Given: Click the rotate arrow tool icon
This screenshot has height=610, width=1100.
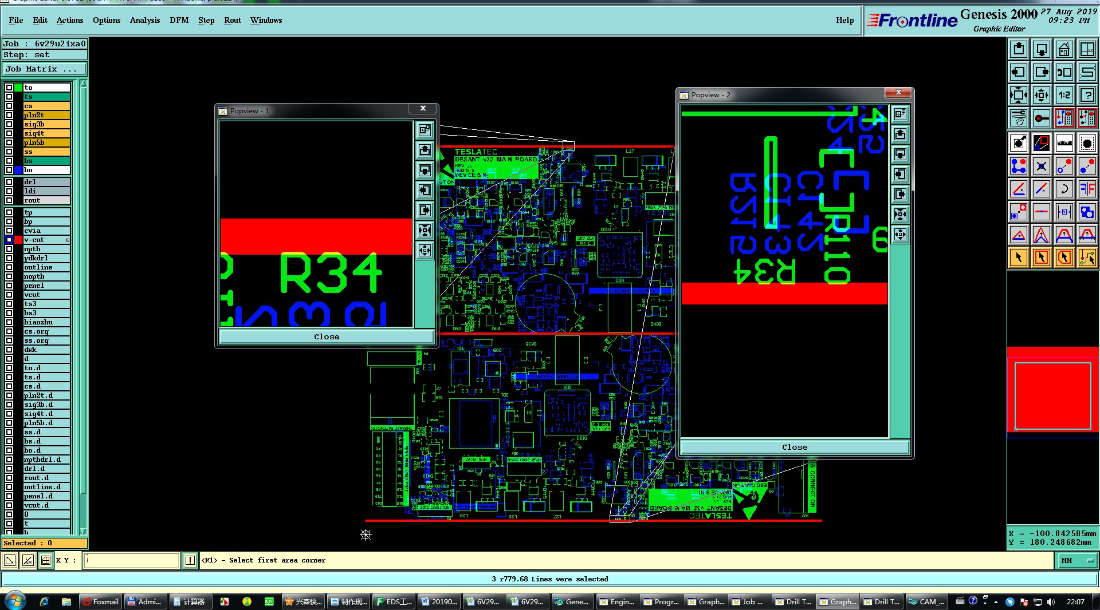Looking at the screenshot, I should click(1064, 189).
